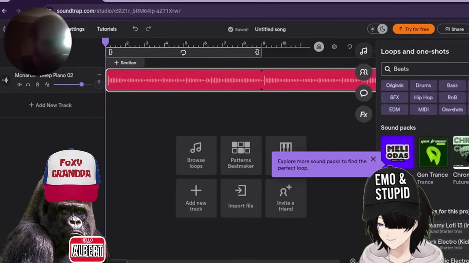This screenshot has width=469, height=263.
Task: Filter loops by SFX
Action: point(395,98)
